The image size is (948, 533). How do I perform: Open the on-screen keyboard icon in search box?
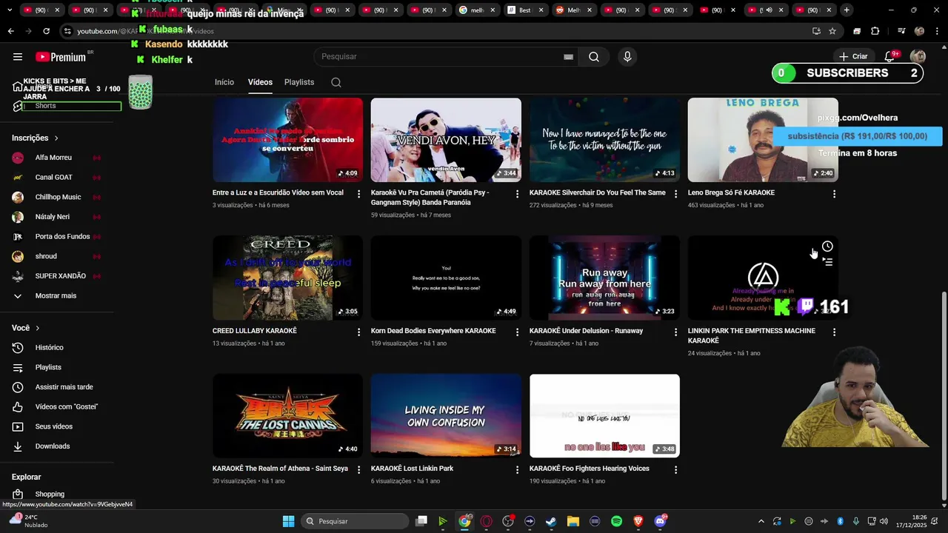point(569,57)
